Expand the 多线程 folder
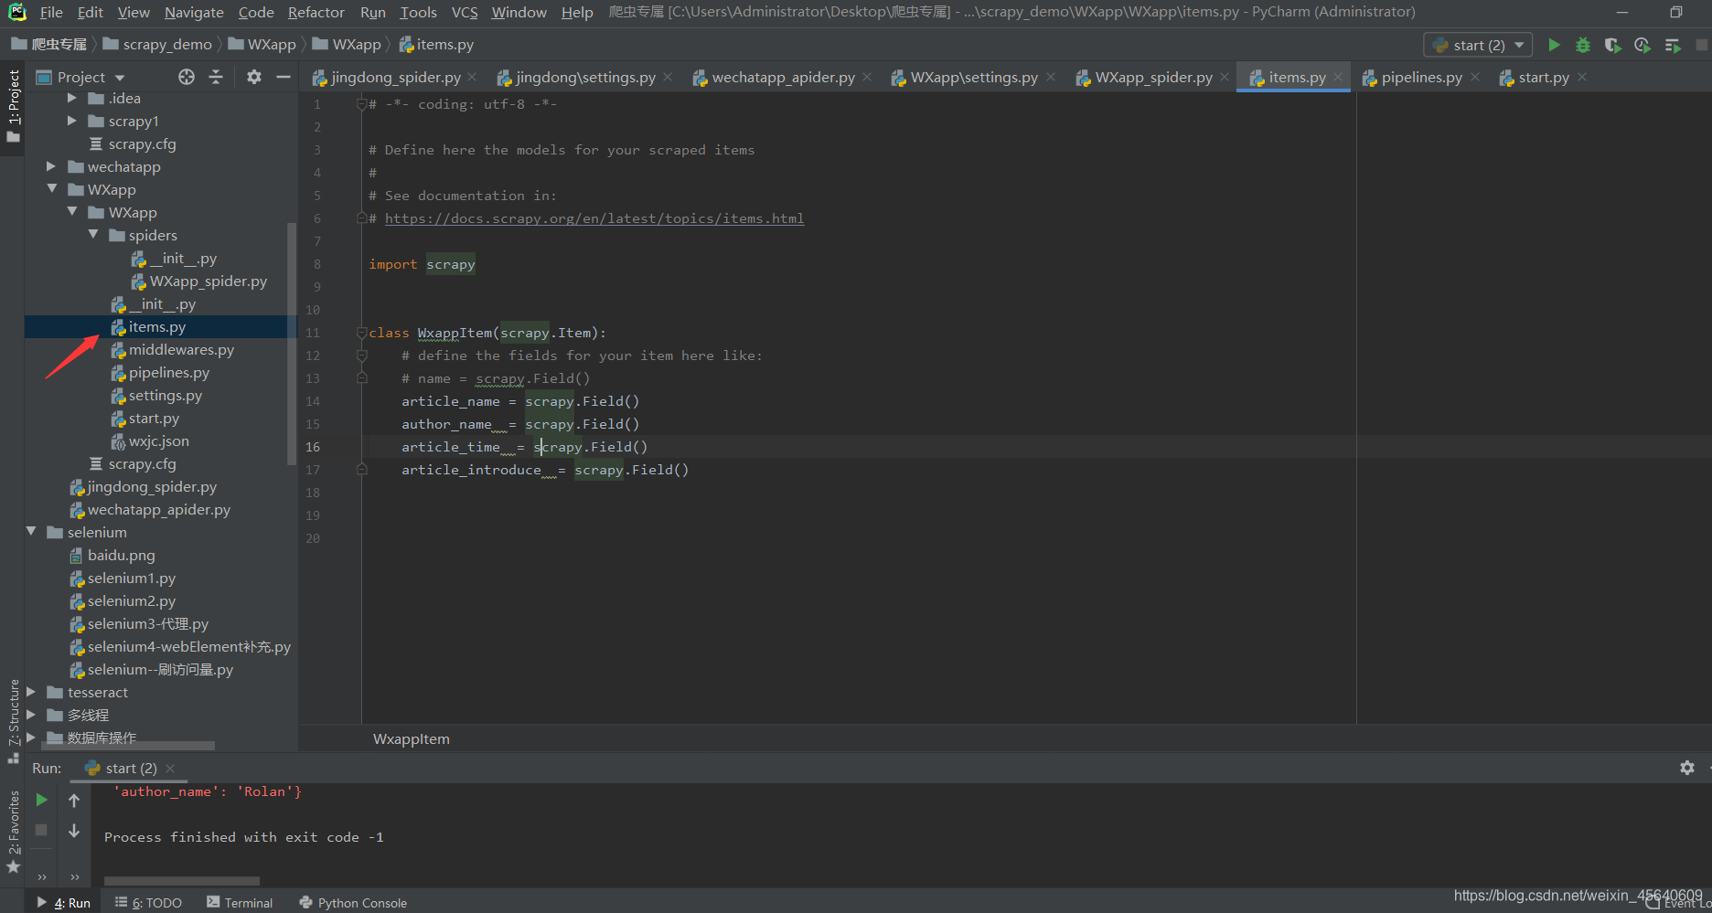The image size is (1712, 913). 31,715
